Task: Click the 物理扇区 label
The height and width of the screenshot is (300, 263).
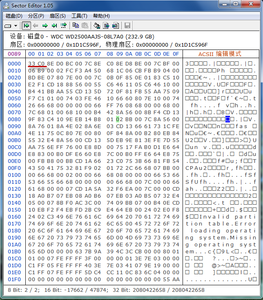Action: (x=118, y=45)
